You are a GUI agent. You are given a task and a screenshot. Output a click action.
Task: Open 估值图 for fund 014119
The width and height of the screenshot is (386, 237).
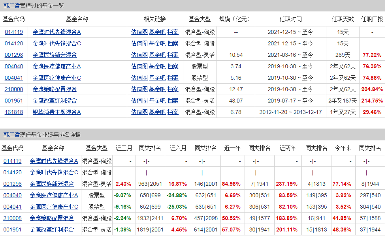[x=139, y=32]
